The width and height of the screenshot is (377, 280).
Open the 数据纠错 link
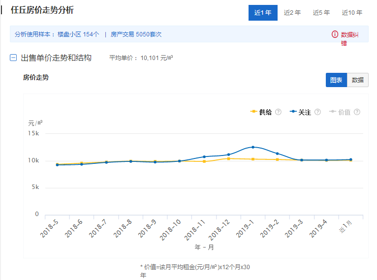[349, 39]
